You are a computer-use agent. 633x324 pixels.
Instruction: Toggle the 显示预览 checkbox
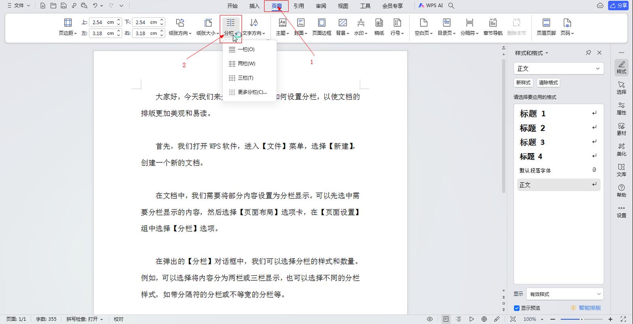tap(517, 308)
